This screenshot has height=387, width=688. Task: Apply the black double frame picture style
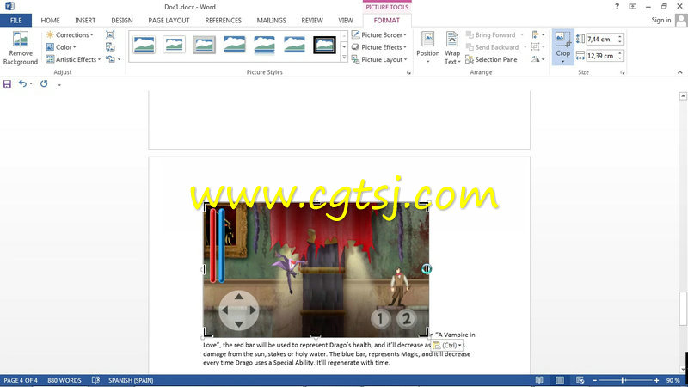tap(325, 45)
